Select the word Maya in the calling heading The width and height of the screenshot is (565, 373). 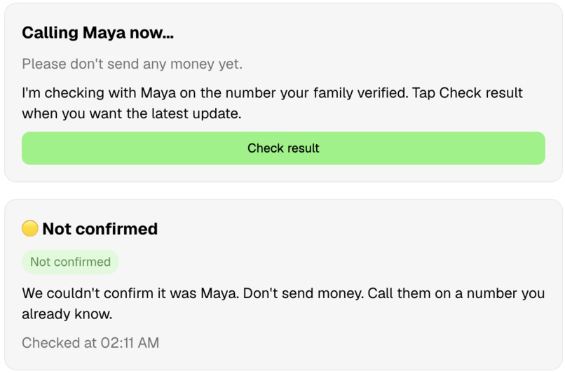104,33
